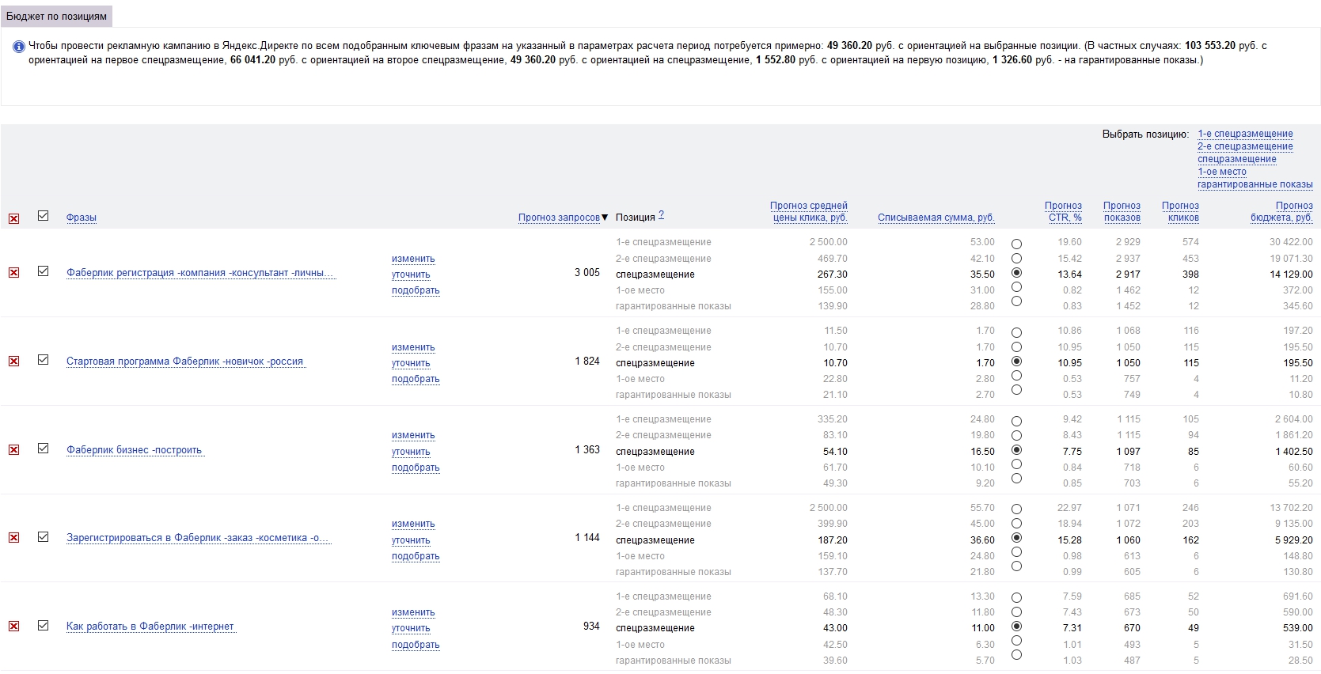Viewport: 1321px width, 674px height.
Task: Open the Фаберлик регистрация phrase link
Action: 201,273
